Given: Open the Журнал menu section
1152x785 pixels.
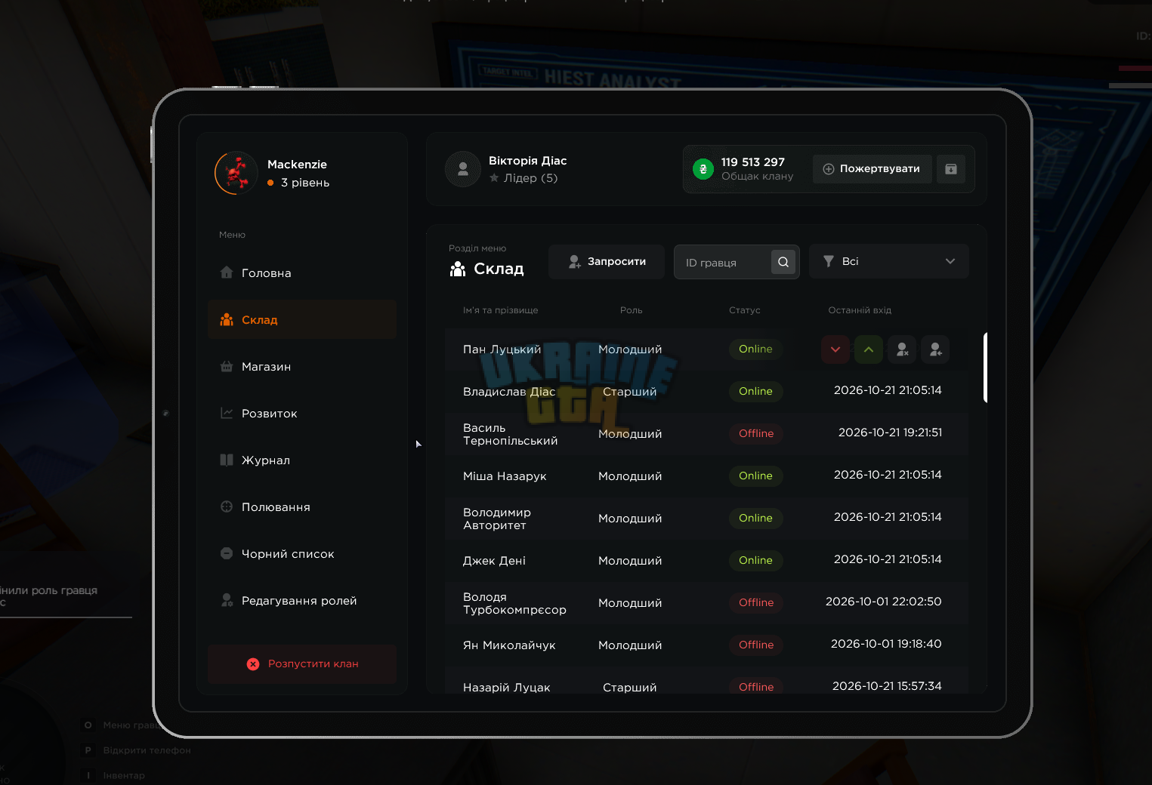Looking at the screenshot, I should click(302, 460).
